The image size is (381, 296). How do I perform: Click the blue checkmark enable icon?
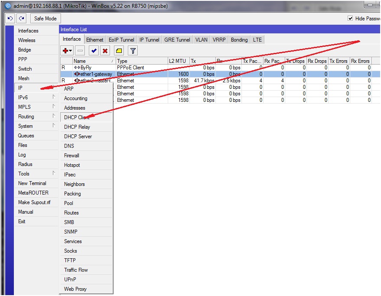point(94,51)
